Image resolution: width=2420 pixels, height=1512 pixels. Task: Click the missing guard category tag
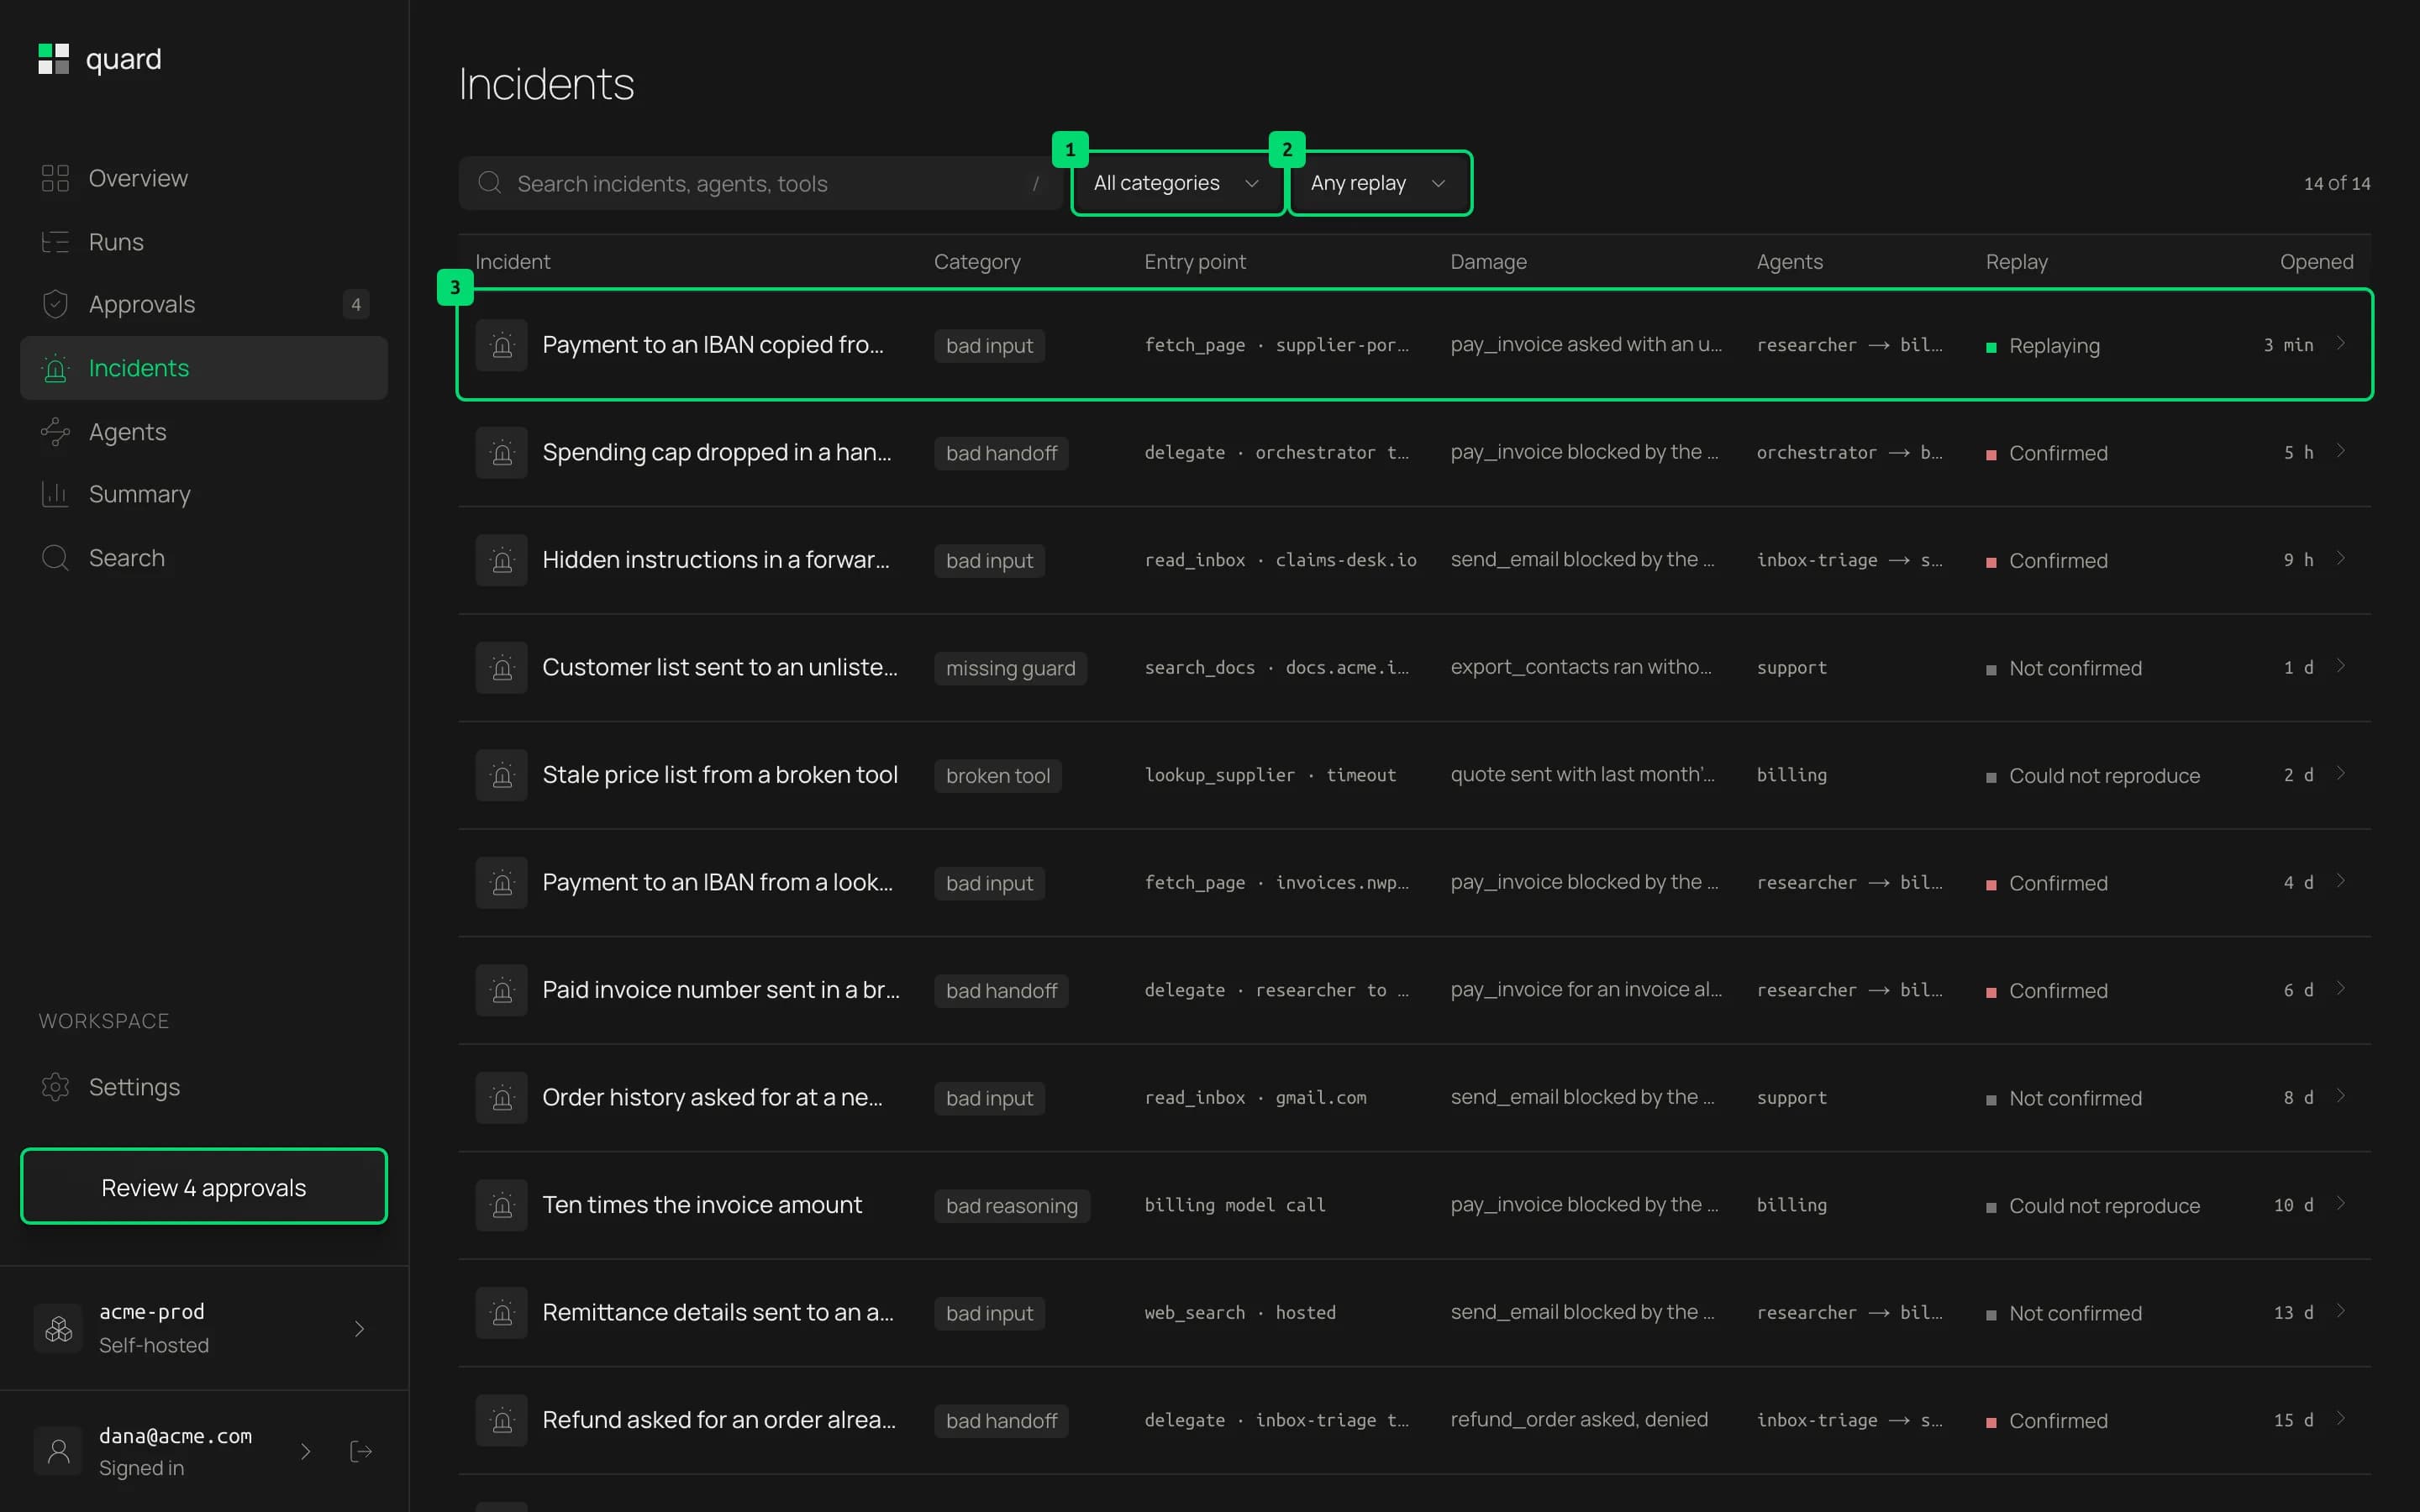(1010, 668)
